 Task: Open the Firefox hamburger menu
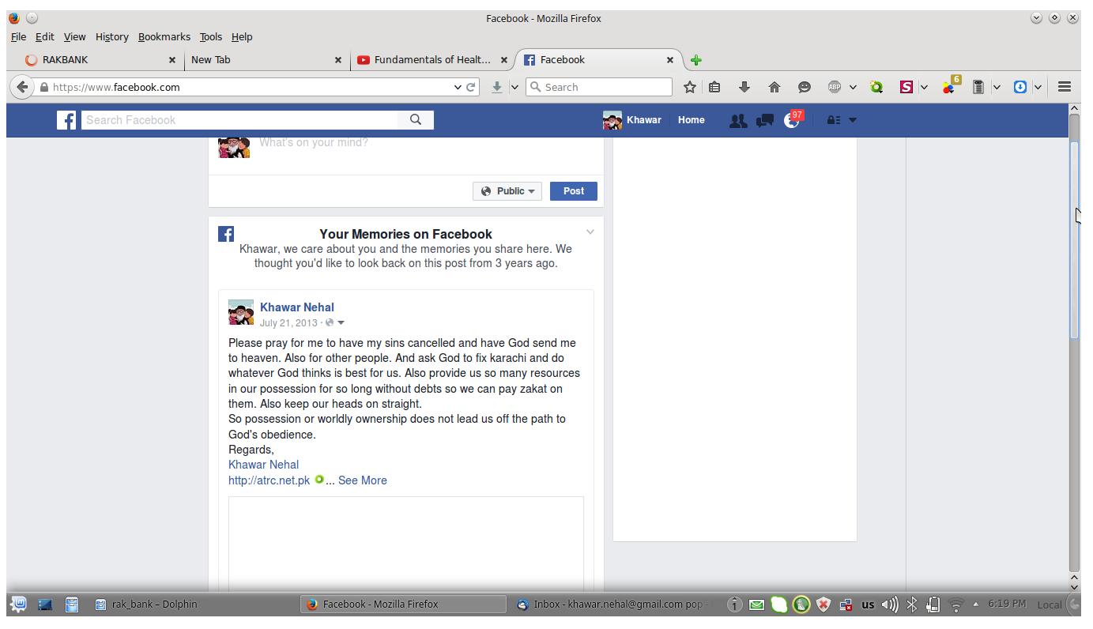pyautogui.click(x=1065, y=87)
